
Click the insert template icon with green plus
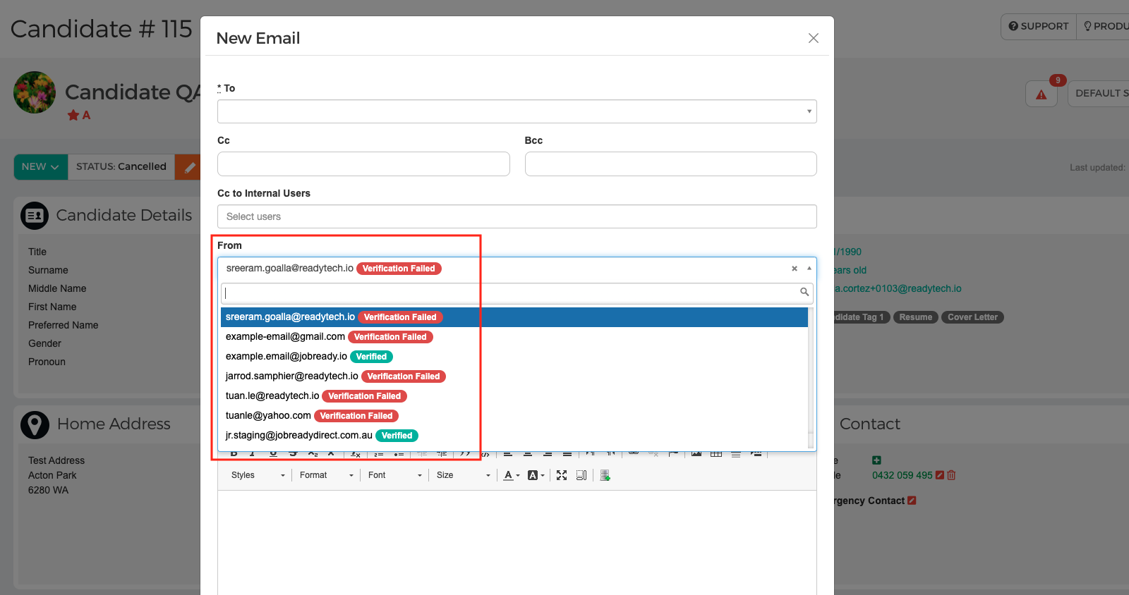[x=605, y=476]
